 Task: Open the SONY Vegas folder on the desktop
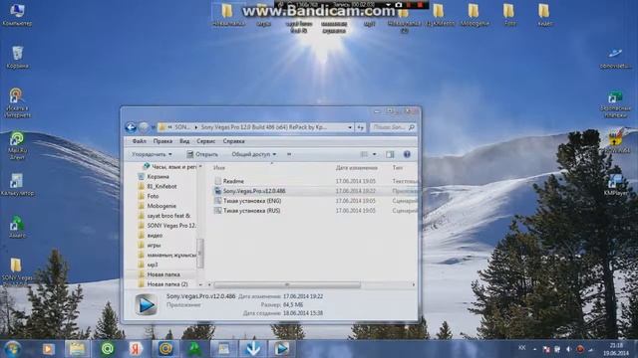16,270
